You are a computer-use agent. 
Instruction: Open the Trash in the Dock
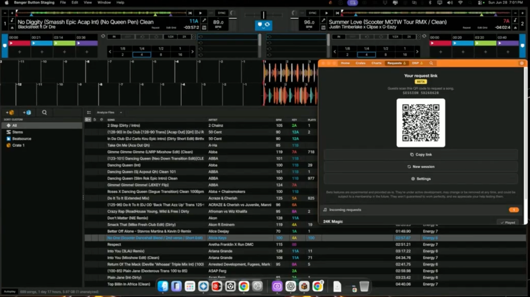pos(364,286)
